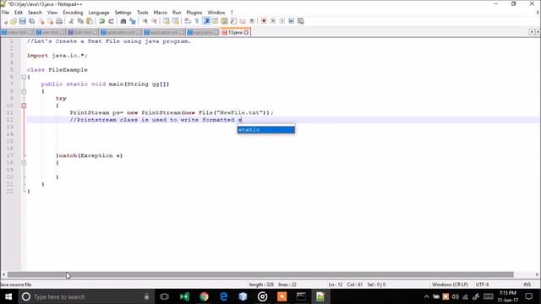The image size is (541, 304).
Task: Open the Window menu
Action: (x=216, y=13)
